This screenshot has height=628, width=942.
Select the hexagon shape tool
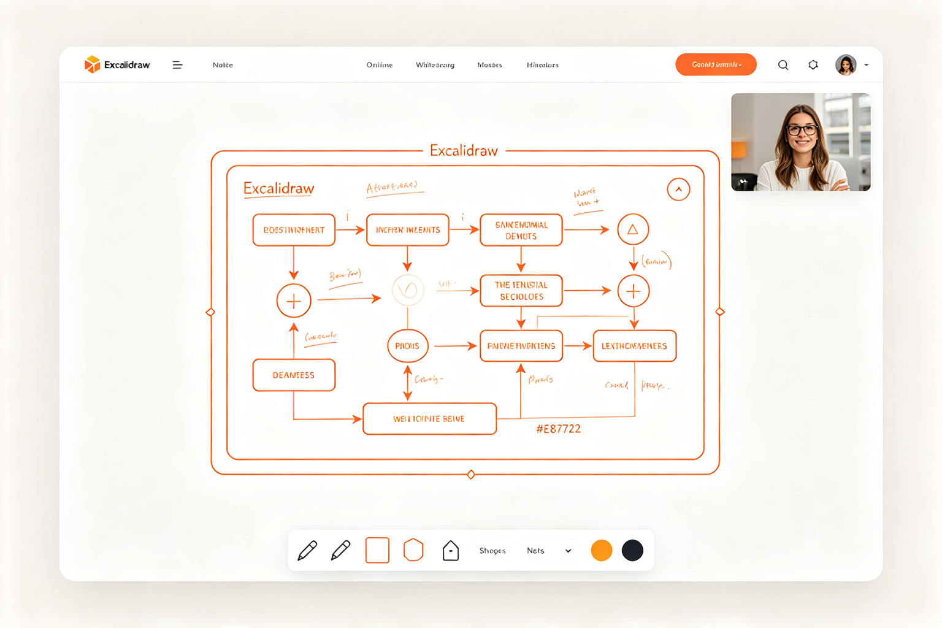click(413, 550)
